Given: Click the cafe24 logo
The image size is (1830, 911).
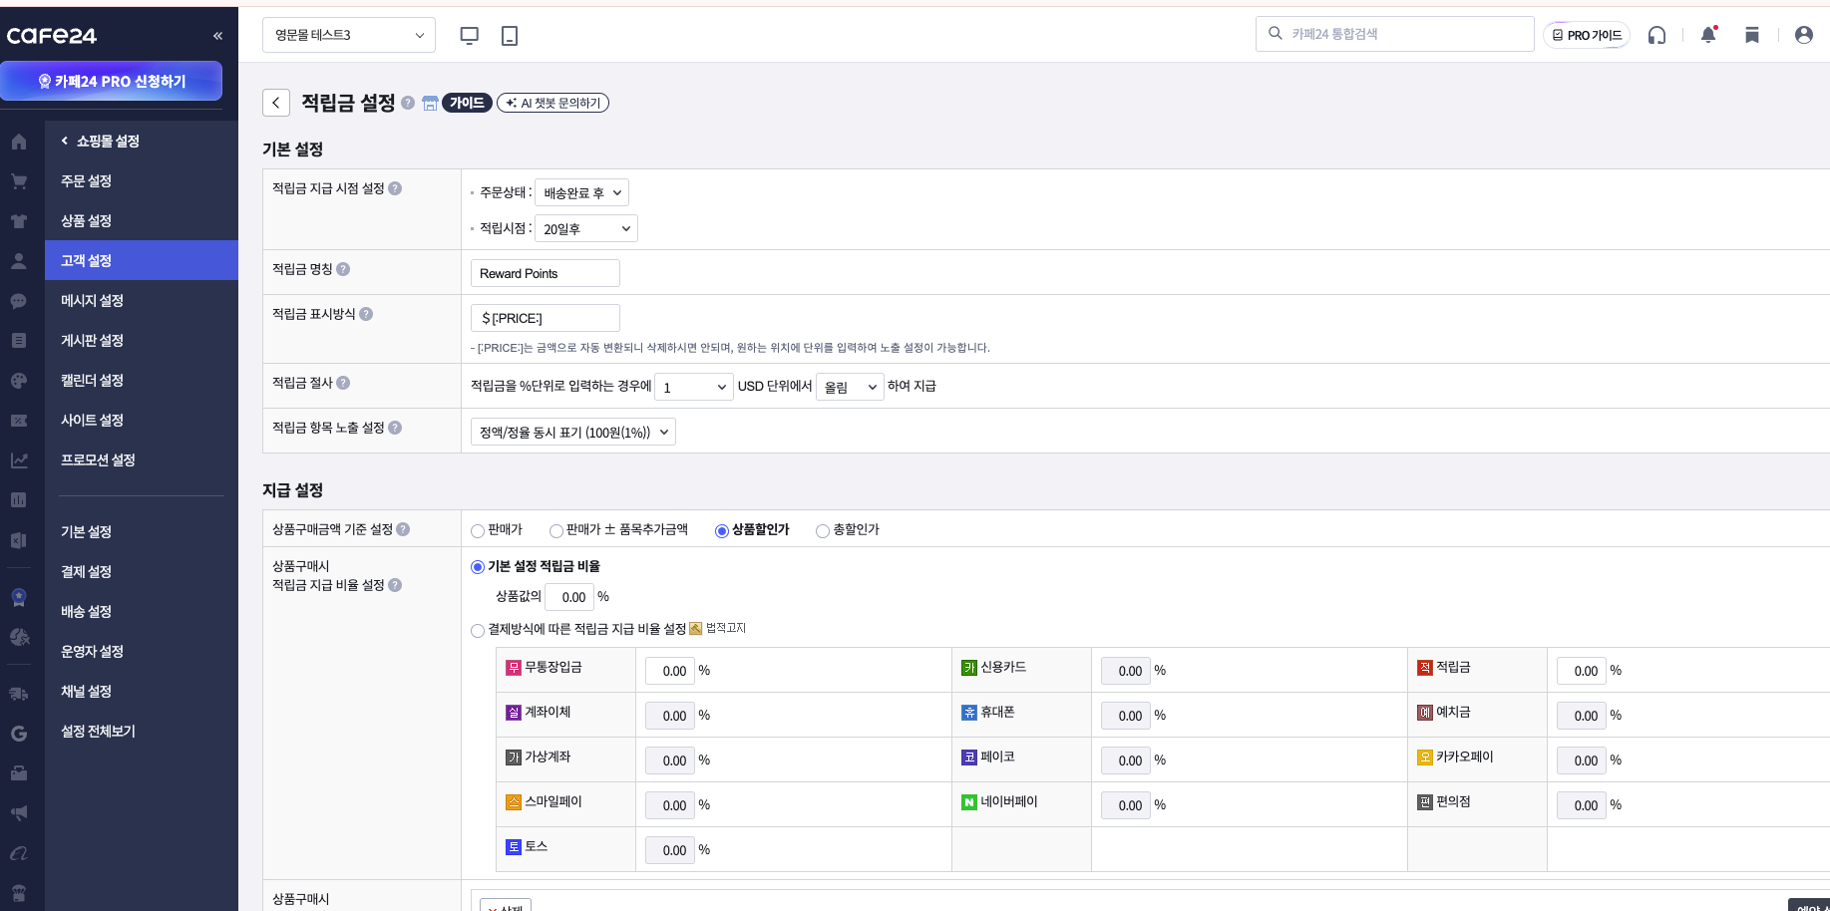Looking at the screenshot, I should pos(52,36).
